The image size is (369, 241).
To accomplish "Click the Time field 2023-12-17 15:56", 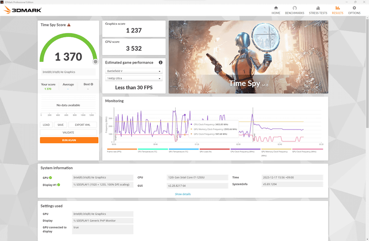I will 292,177.
